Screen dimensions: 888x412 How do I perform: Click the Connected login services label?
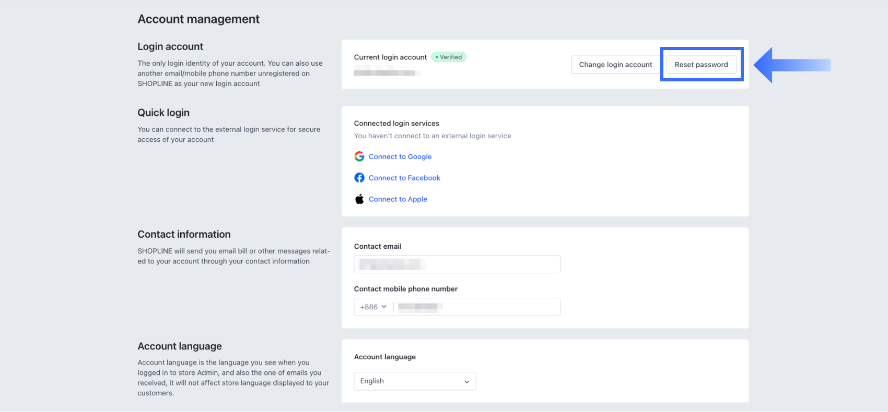396,124
